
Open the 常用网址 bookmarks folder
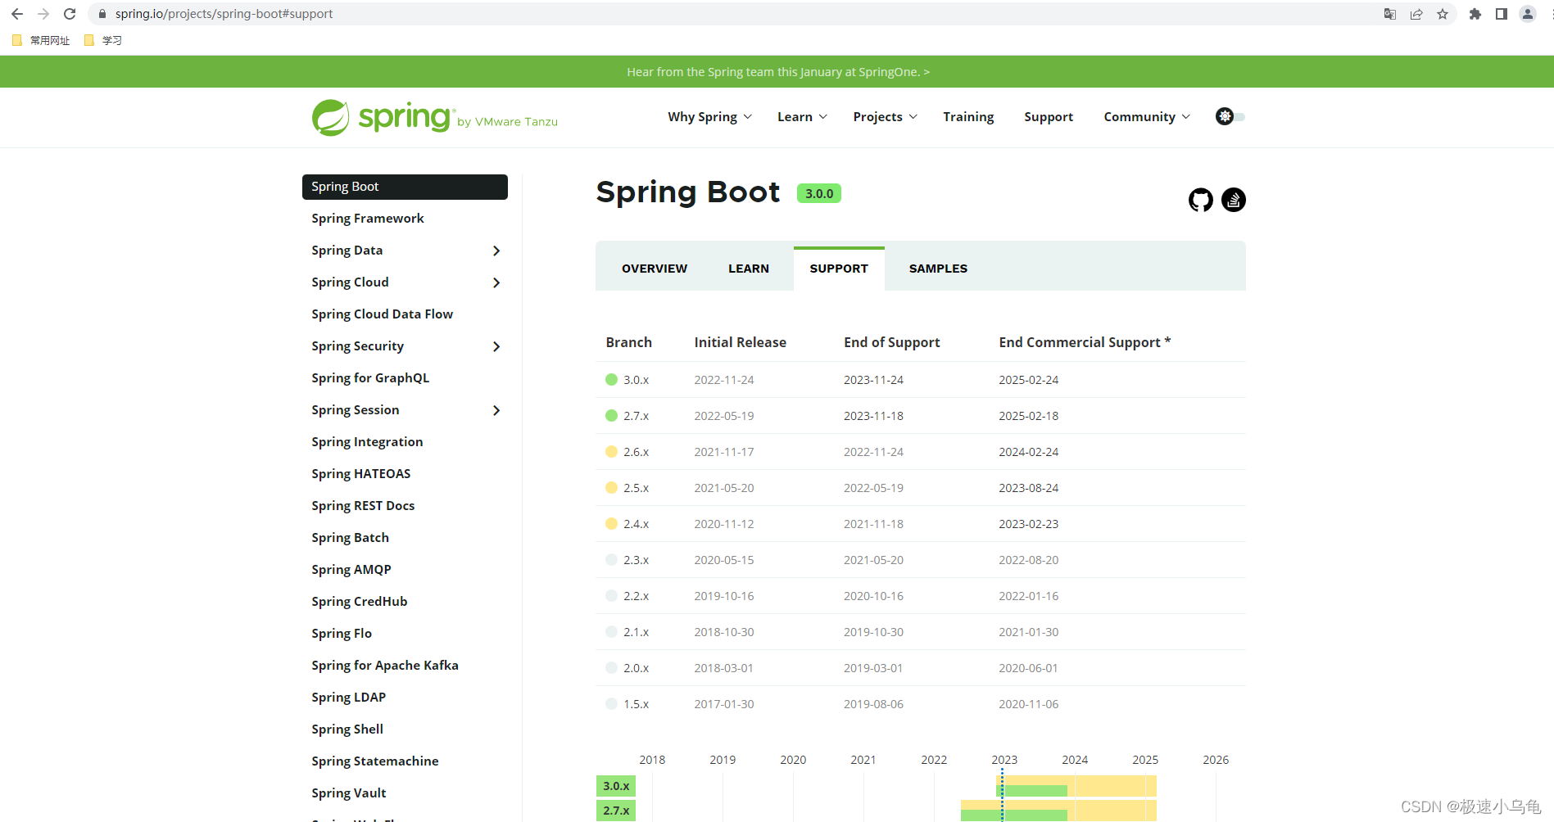(41, 40)
